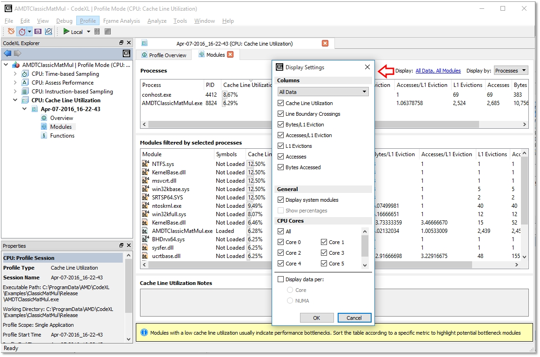The height and width of the screenshot is (357, 540).
Task: Open the All Data columns dropdown
Action: pos(323,92)
